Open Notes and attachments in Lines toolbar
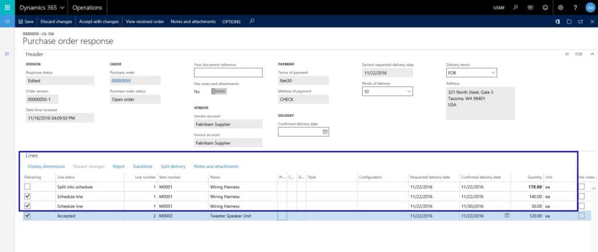This screenshot has height=252, width=598. pos(216,167)
